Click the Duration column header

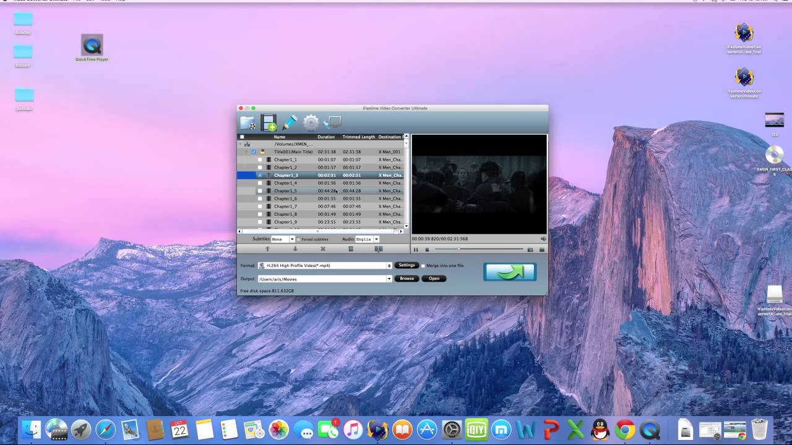pos(326,137)
